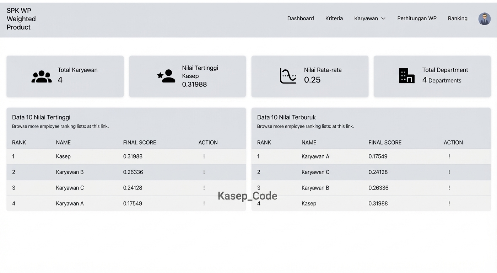Screen dimensions: 497x273
Task: Click Karyawan C's action icon in Nilai Terburuk table
Action: tap(449, 172)
